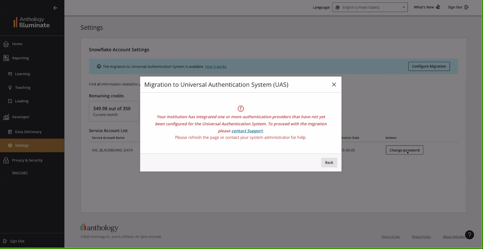483x249 pixels.
Task: Open About Anthology footer link
Action: pos(454,237)
